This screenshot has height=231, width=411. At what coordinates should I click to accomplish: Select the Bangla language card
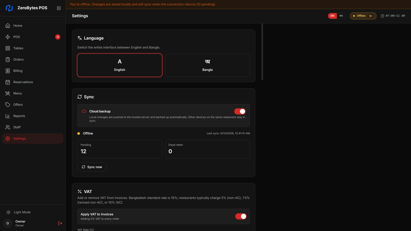(x=208, y=65)
